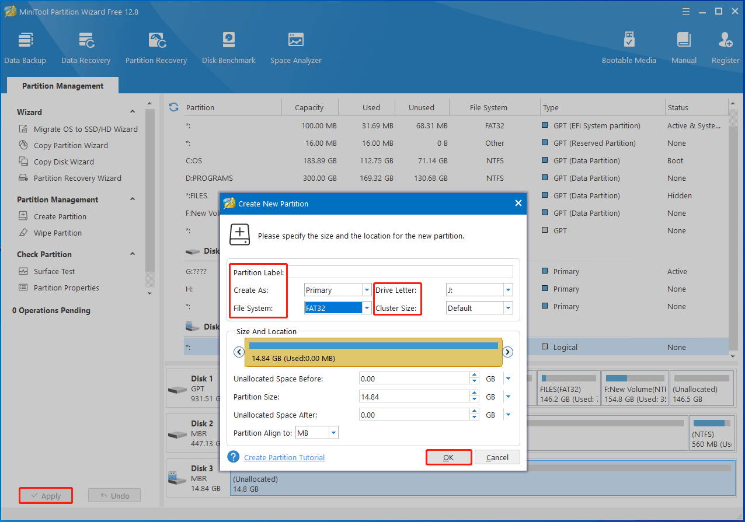Change unit for Unallocated Space After
The image size is (745, 522).
pyautogui.click(x=508, y=415)
